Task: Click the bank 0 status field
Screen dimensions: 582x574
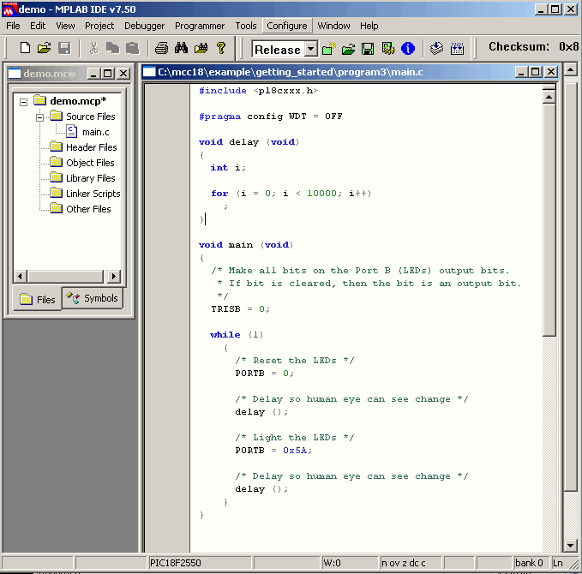Action: click(x=531, y=563)
